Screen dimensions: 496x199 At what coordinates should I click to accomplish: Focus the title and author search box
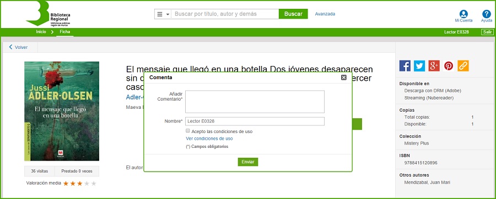tap(225, 14)
